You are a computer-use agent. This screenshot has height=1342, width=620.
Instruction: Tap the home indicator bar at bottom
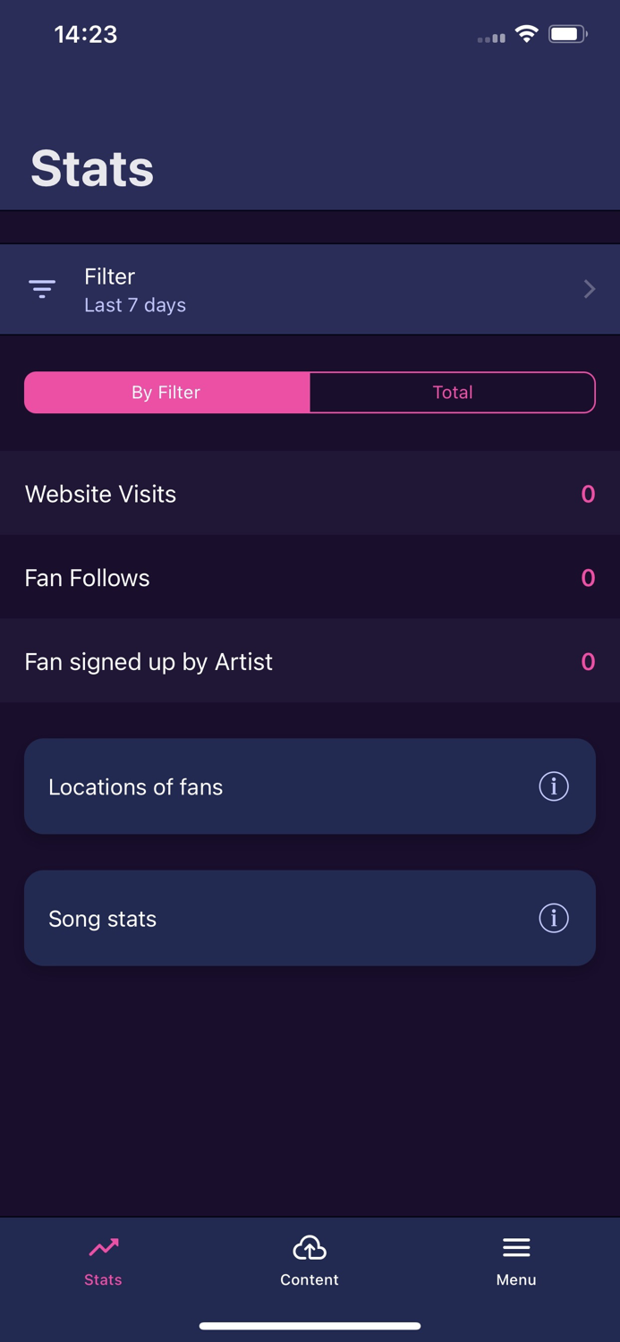coord(310,1326)
